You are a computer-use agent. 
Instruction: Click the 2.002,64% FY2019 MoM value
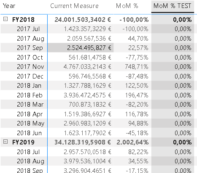(x=132, y=142)
